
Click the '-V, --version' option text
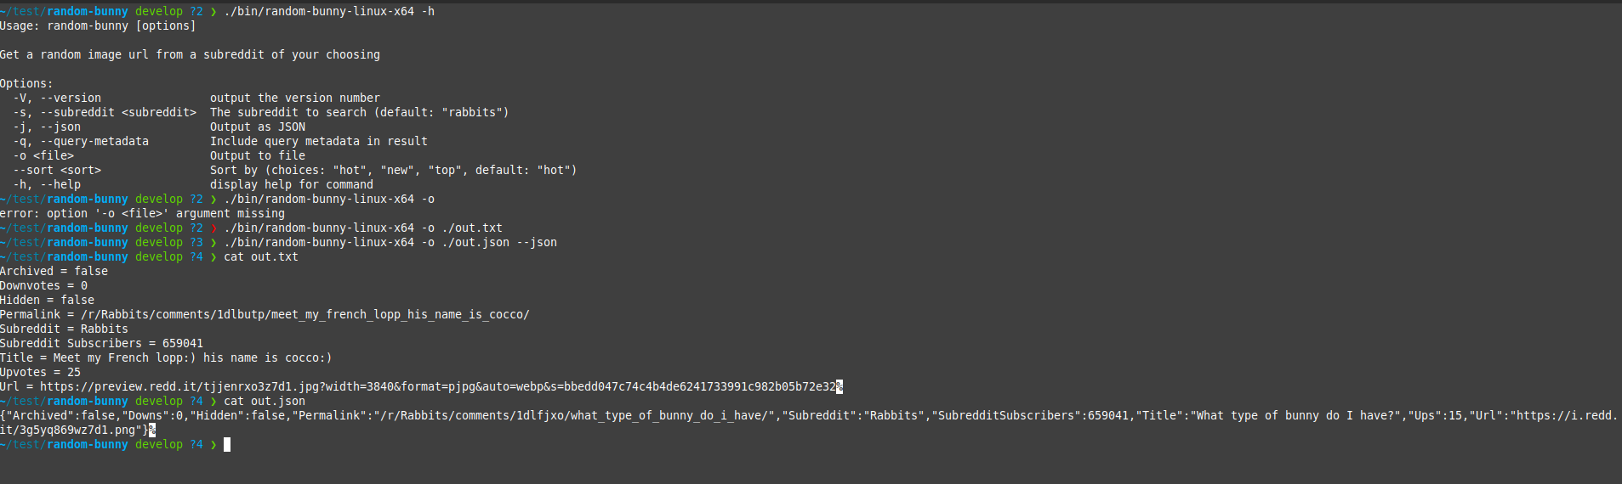coord(57,98)
